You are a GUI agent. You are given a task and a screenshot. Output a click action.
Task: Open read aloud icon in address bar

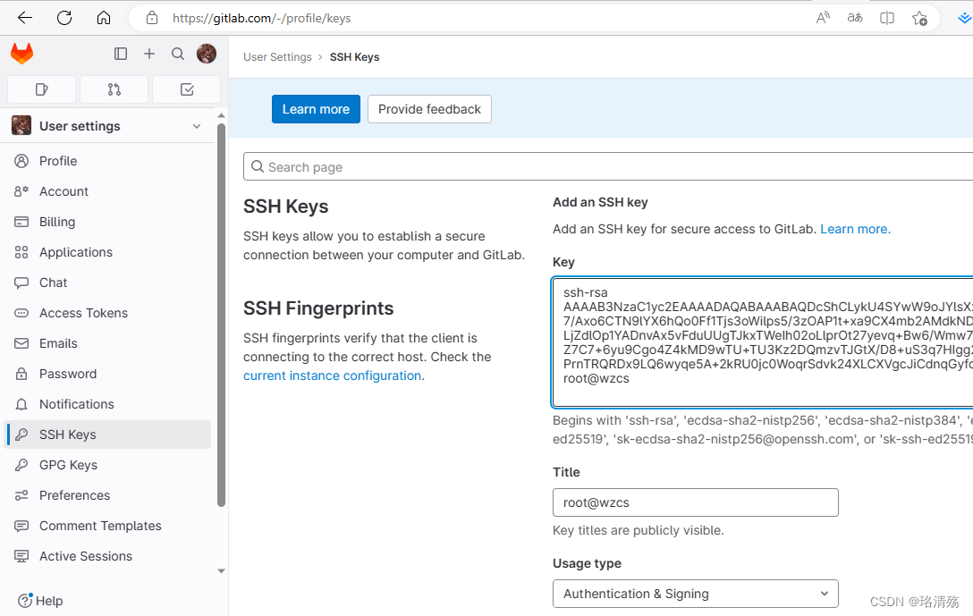click(823, 18)
